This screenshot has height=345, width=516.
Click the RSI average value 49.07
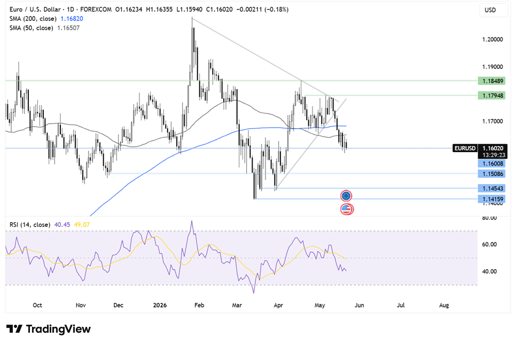(82, 225)
